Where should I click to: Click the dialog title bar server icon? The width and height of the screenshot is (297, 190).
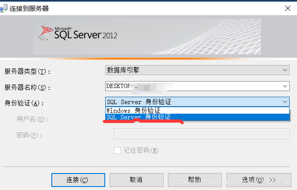click(4, 8)
